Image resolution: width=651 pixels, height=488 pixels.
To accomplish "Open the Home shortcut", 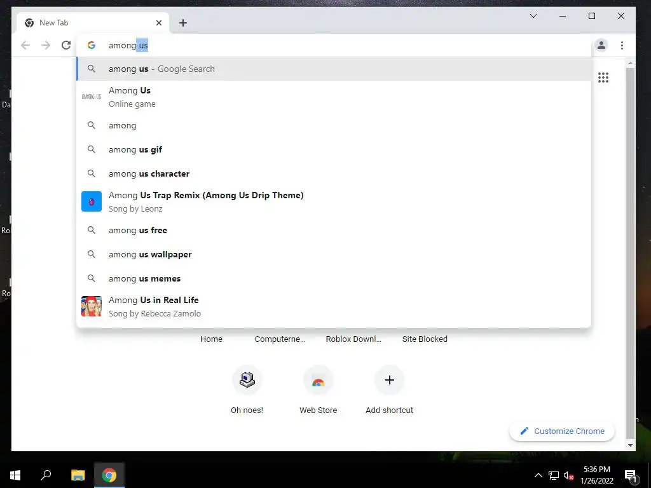I will coord(211,339).
